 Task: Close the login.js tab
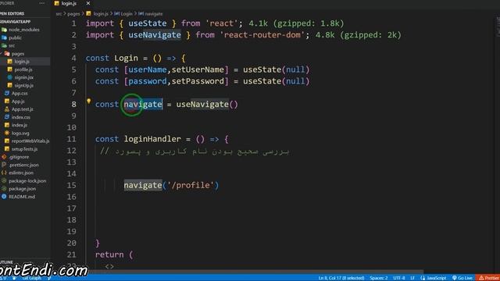[x=88, y=3]
